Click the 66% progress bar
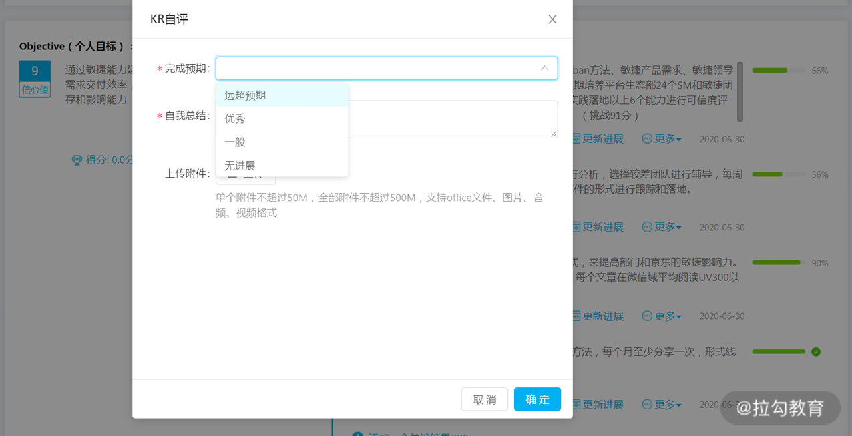This screenshot has height=436, width=852. click(x=777, y=71)
